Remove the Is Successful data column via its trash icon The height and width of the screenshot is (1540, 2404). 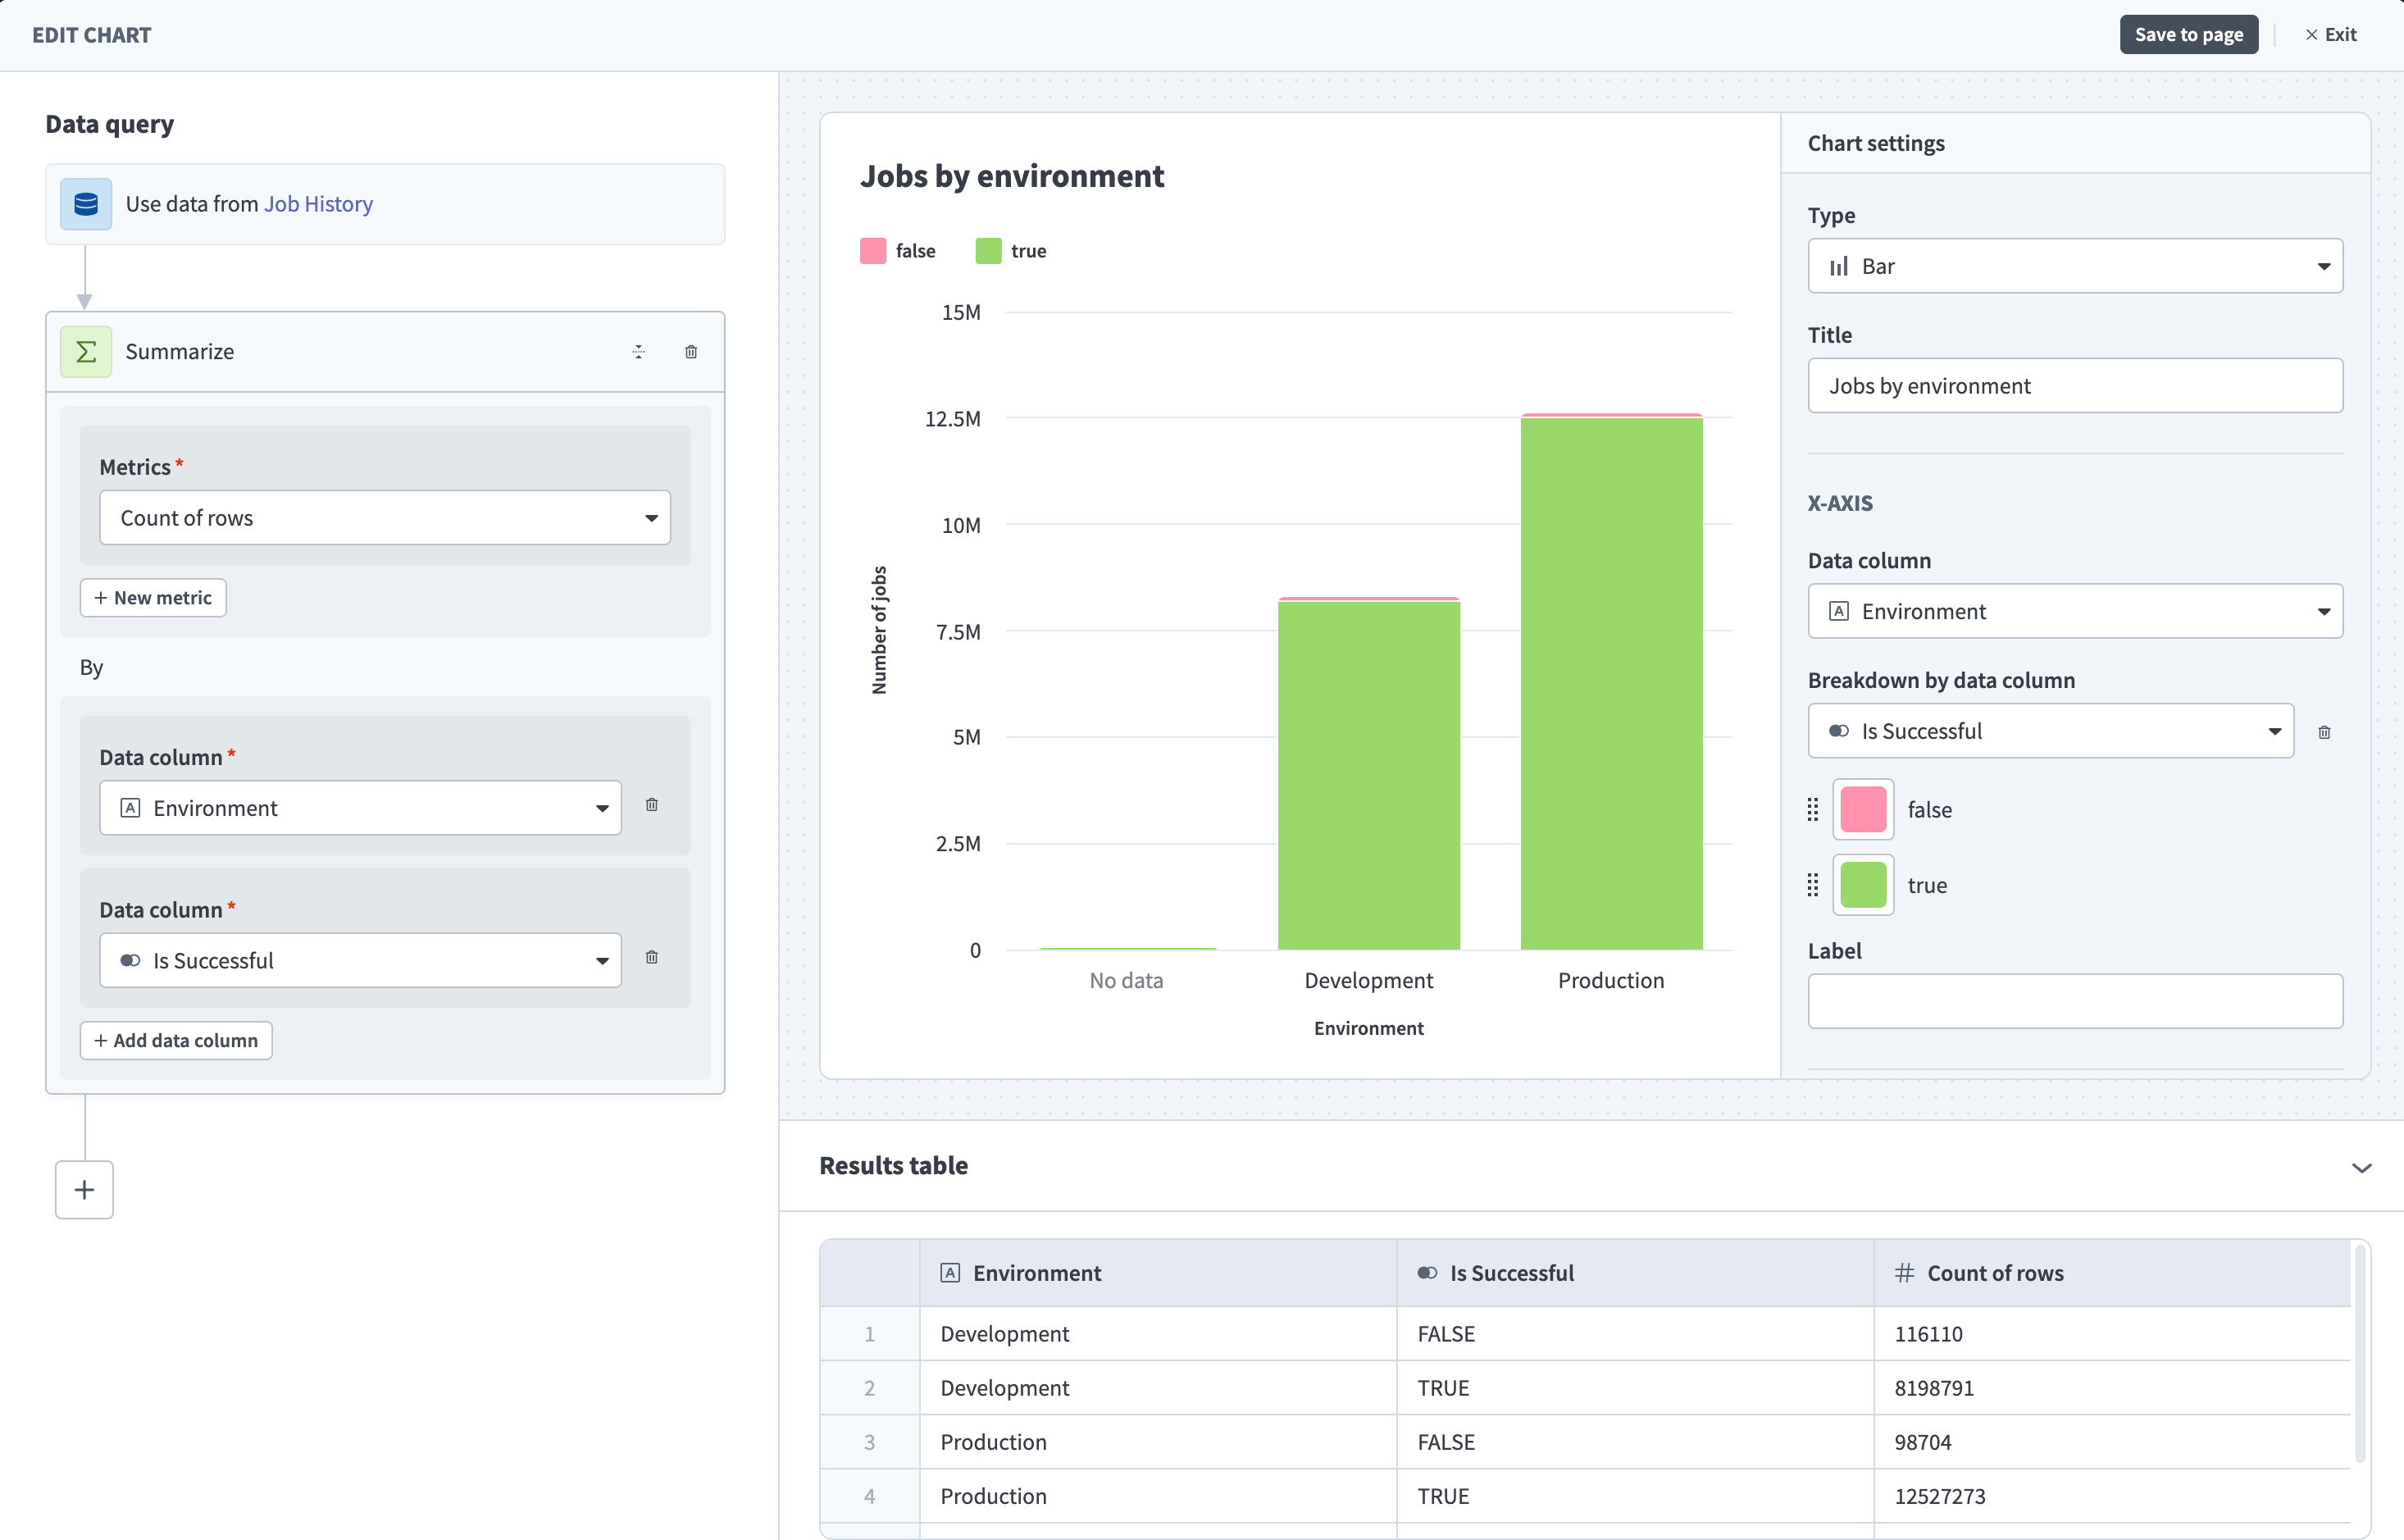pyautogui.click(x=652, y=958)
